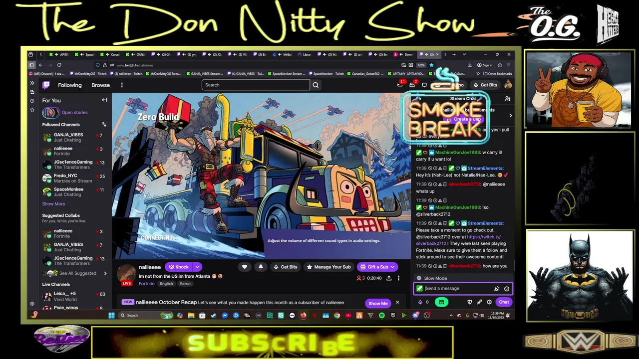Open chat settings gear icon

pos(489,302)
